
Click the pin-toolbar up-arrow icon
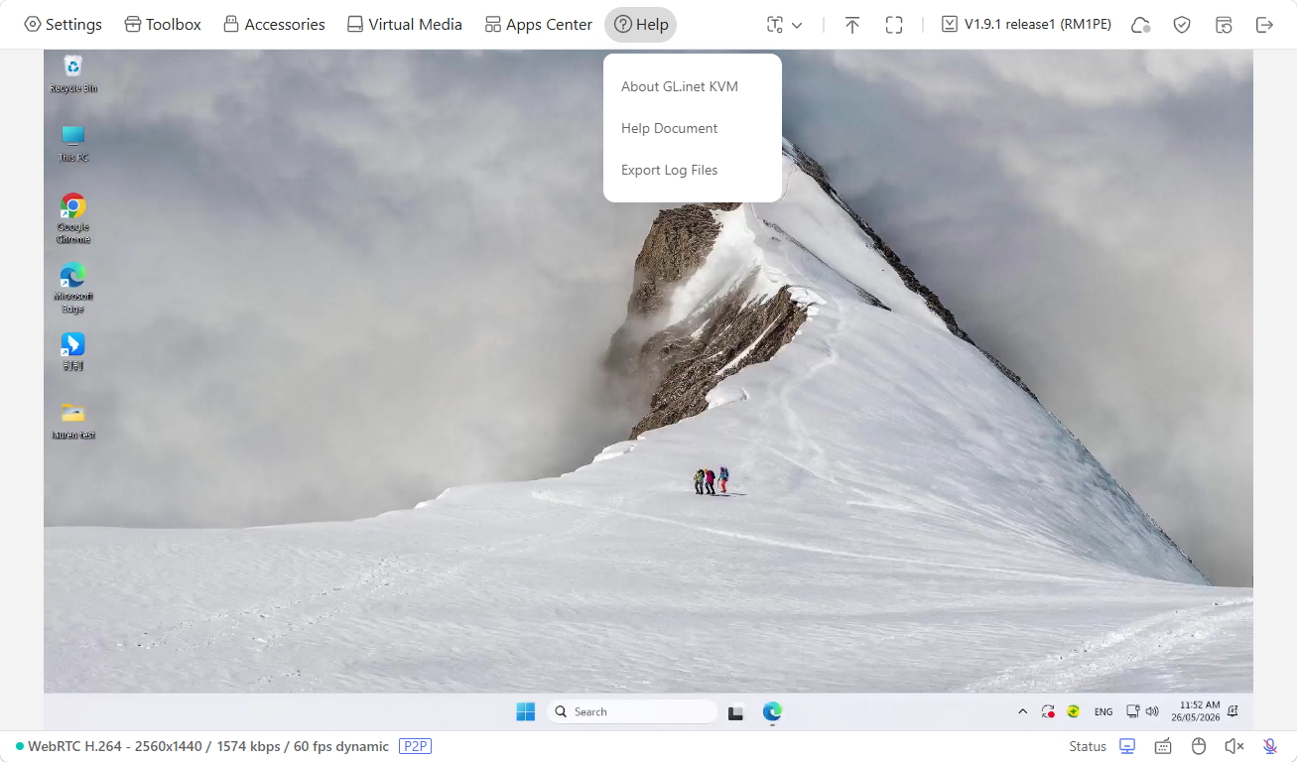point(852,25)
